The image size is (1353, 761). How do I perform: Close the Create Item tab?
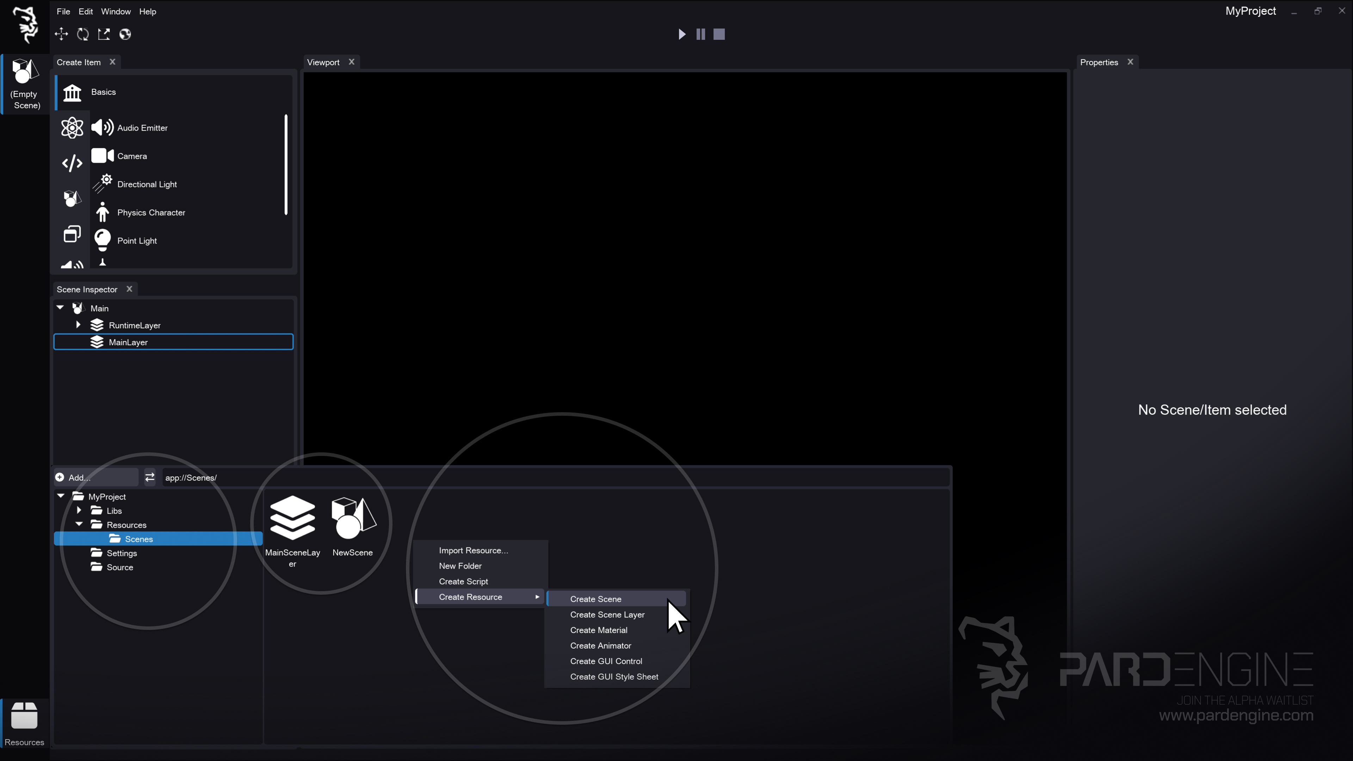(x=112, y=61)
